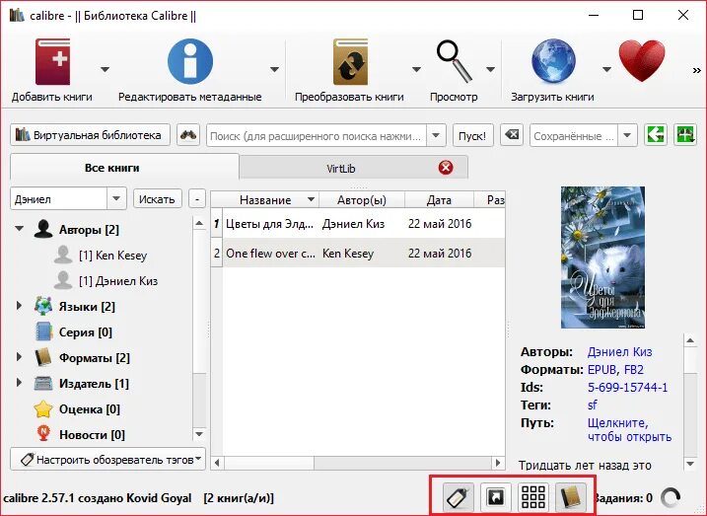Screen dimensions: 707x516
Task: Click the sf tag link
Action: 592,405
